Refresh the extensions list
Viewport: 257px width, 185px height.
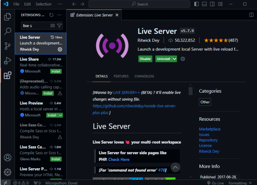(x=51, y=15)
